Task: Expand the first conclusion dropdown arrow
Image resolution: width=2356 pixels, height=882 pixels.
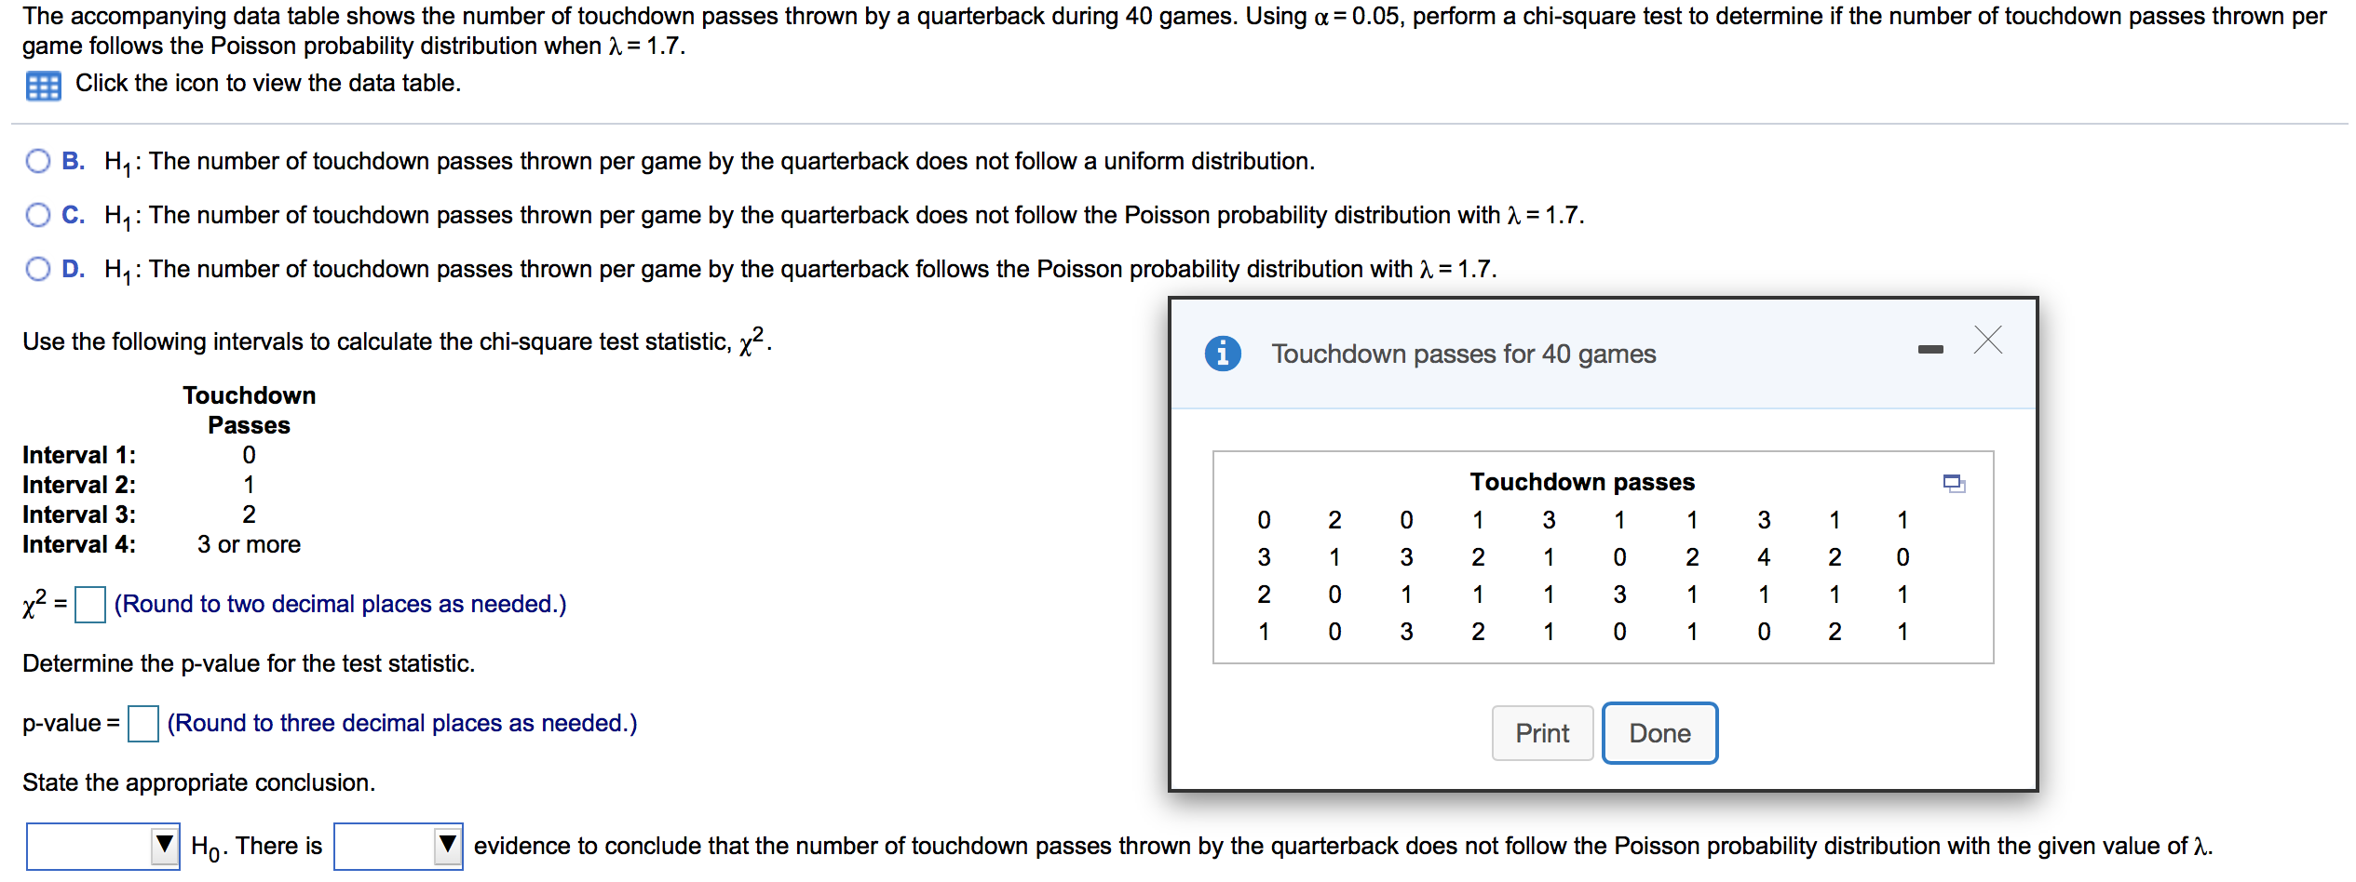Action: point(165,846)
